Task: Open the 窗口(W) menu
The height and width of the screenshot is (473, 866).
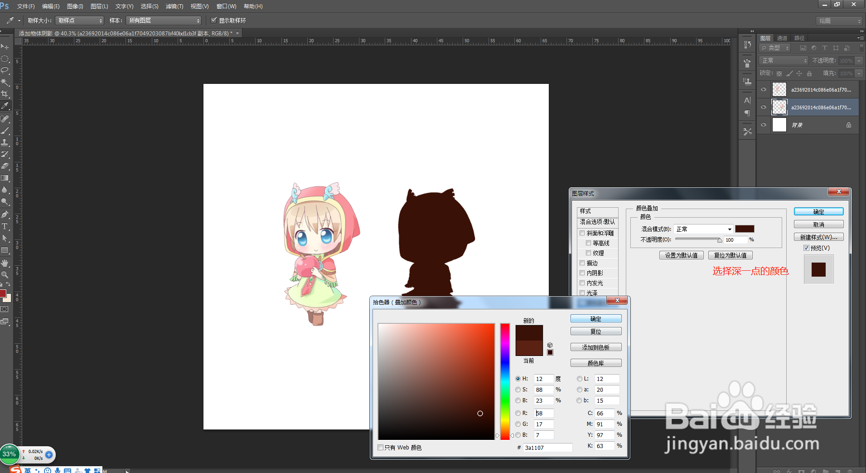Action: [x=226, y=6]
